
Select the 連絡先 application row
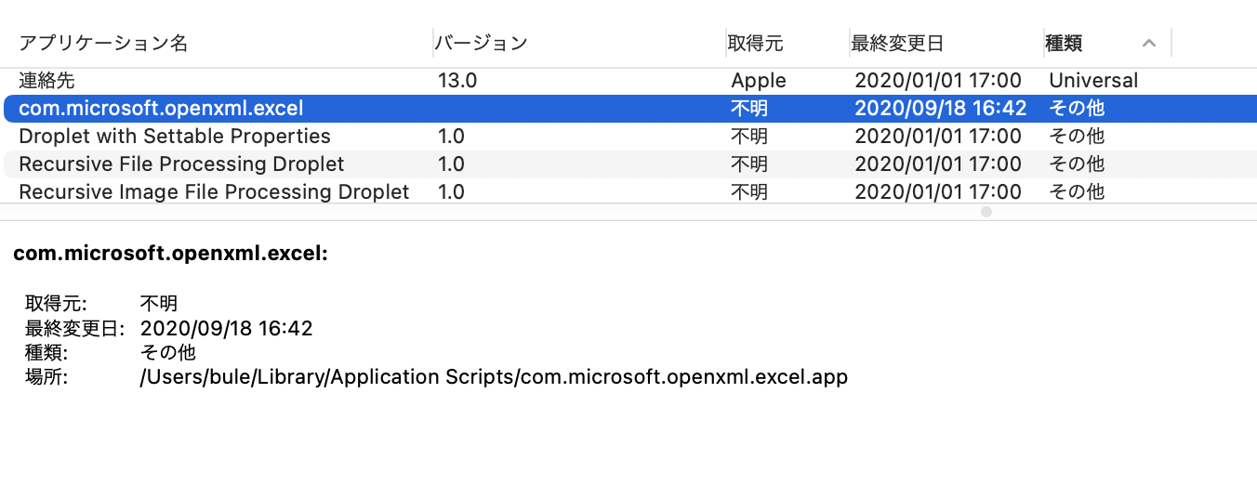pyautogui.click(x=46, y=81)
